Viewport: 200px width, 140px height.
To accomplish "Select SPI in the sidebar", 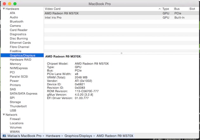I will 12,98.
